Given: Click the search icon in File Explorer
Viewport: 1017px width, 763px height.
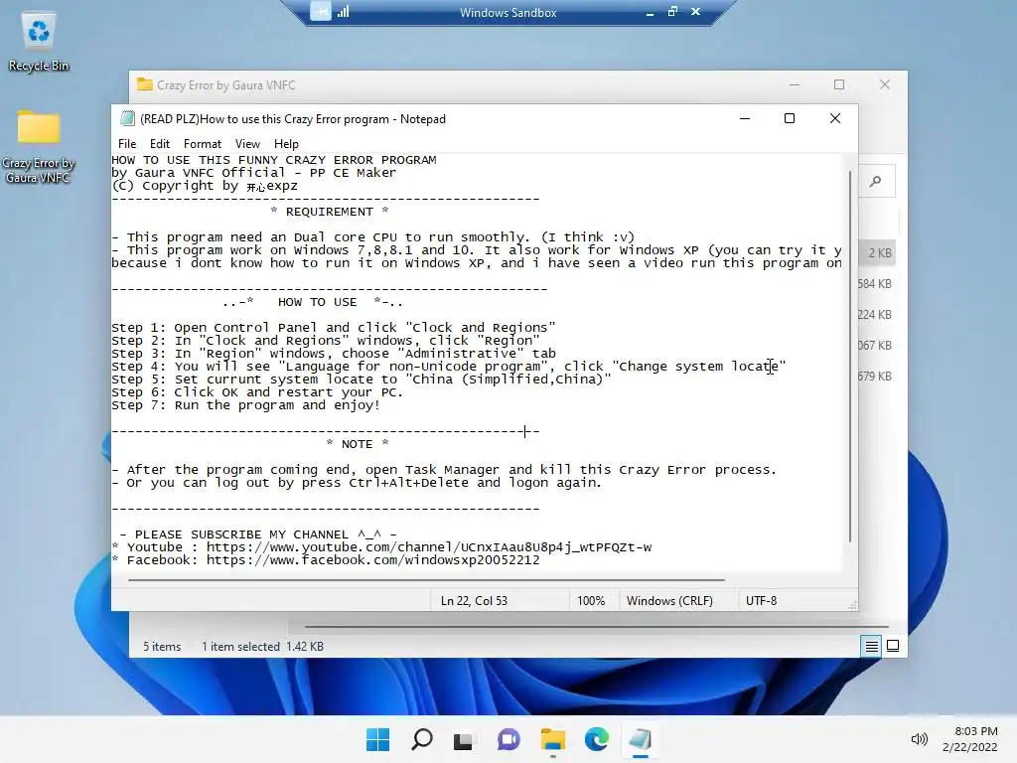Looking at the screenshot, I should pyautogui.click(x=876, y=182).
